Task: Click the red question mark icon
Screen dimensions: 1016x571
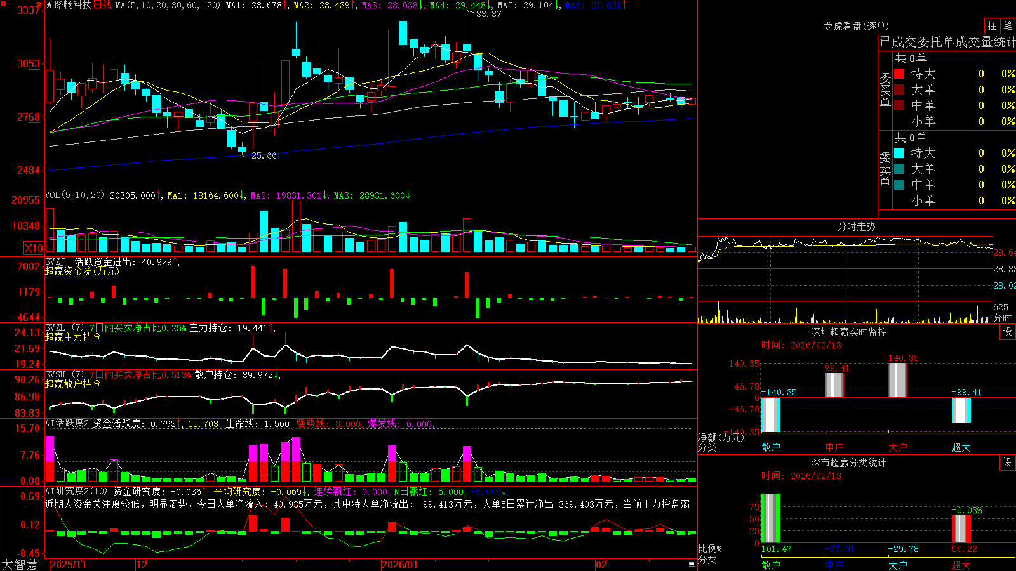Action: pyautogui.click(x=39, y=5)
